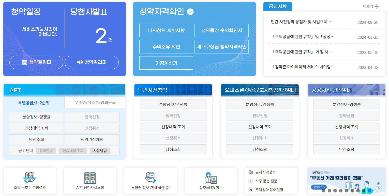Viewport: 389px width, 196px height.
Task: Open 입주(예정) 정보 via its icon
Action: (211, 177)
